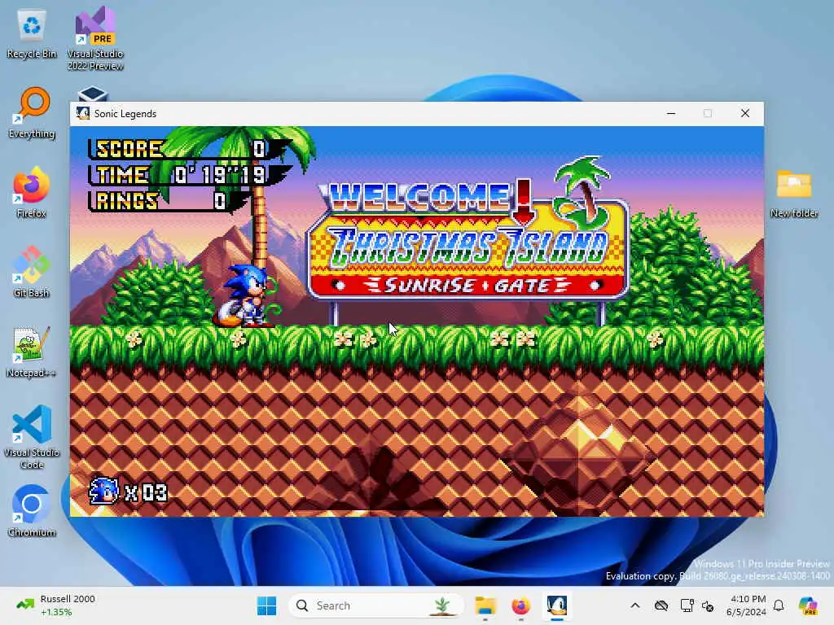Open the Russell 2000 stocks widget
The image size is (834, 625).
click(56, 605)
